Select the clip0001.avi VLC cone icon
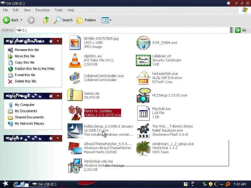Image resolution: width=251 pixels, height=188 pixels. (x=75, y=60)
